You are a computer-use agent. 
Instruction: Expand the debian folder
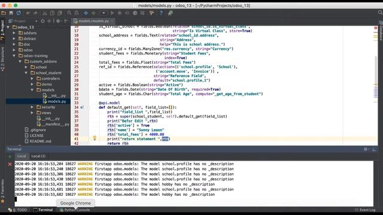(x=14, y=38)
